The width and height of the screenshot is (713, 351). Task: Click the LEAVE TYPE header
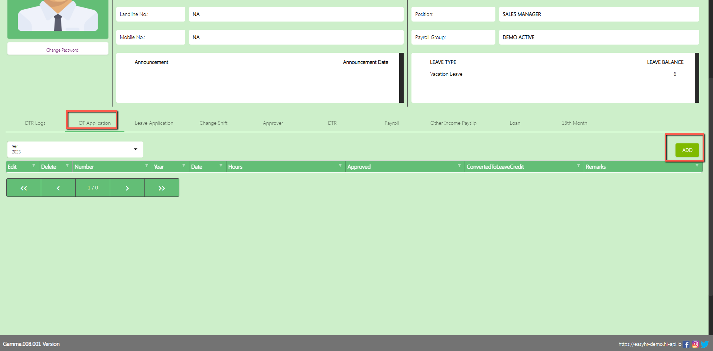(x=443, y=62)
